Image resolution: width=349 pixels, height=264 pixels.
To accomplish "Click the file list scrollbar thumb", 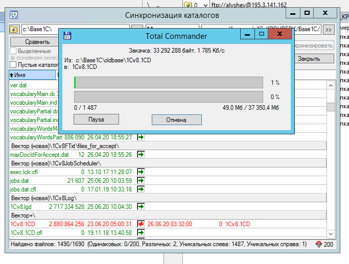I will click(x=331, y=107).
